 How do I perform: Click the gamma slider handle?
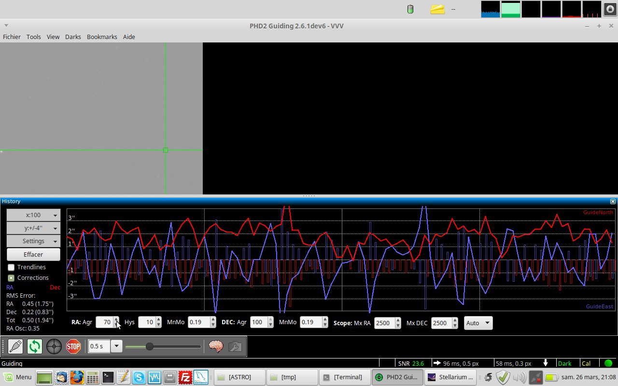(150, 346)
